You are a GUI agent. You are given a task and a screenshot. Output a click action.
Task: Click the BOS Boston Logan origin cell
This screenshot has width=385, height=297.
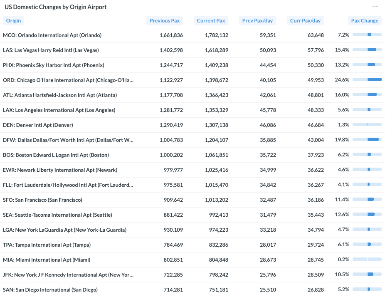pos(56,155)
